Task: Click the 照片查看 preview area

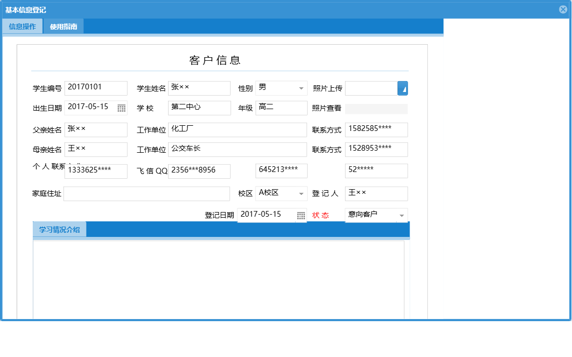Action: pos(376,108)
